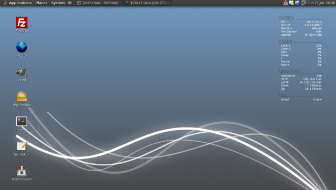The image size is (336, 190).
Task: Launch Firefox from the desktop
Action: 22,49
